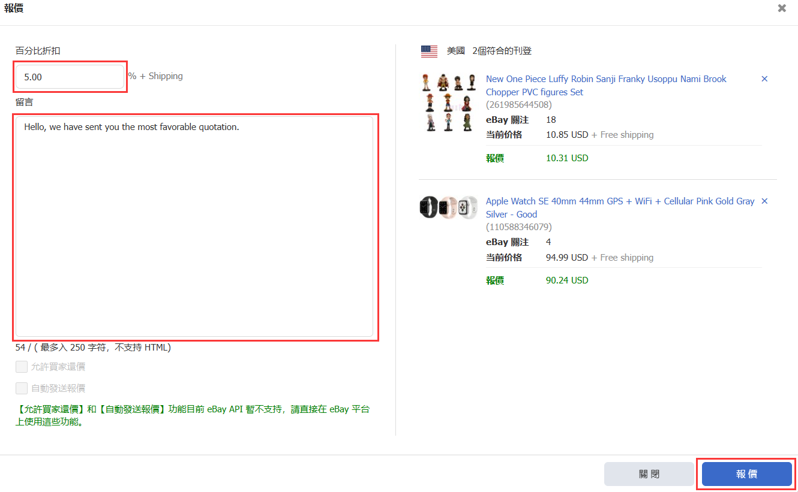Screen dimensions: 798x492
Task: Remove the Apple Watch SE listing
Action: pos(764,201)
